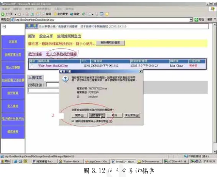The width and height of the screenshot is (218, 177).
Task: Click Miss_Chang owner cell in file row
Action: point(177,66)
